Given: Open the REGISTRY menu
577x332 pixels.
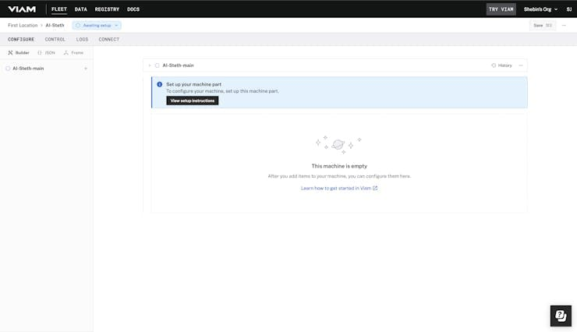Looking at the screenshot, I should [107, 9].
